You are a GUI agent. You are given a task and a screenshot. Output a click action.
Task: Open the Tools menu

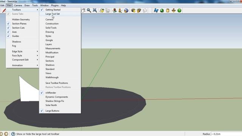click(35, 5)
